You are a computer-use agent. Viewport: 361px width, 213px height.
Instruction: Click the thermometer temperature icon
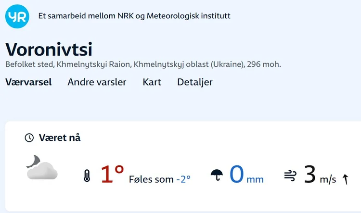87,175
